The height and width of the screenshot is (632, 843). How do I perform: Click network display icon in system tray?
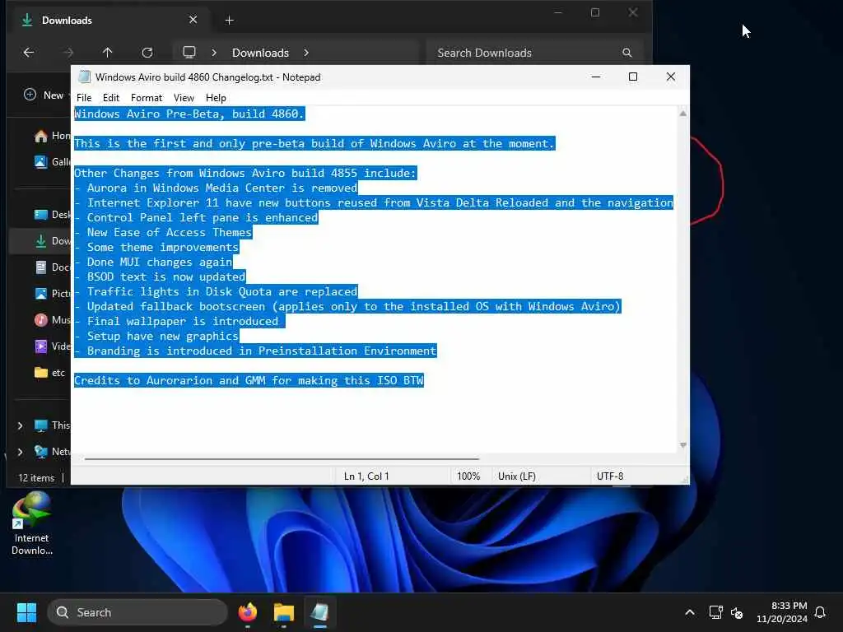point(715,612)
